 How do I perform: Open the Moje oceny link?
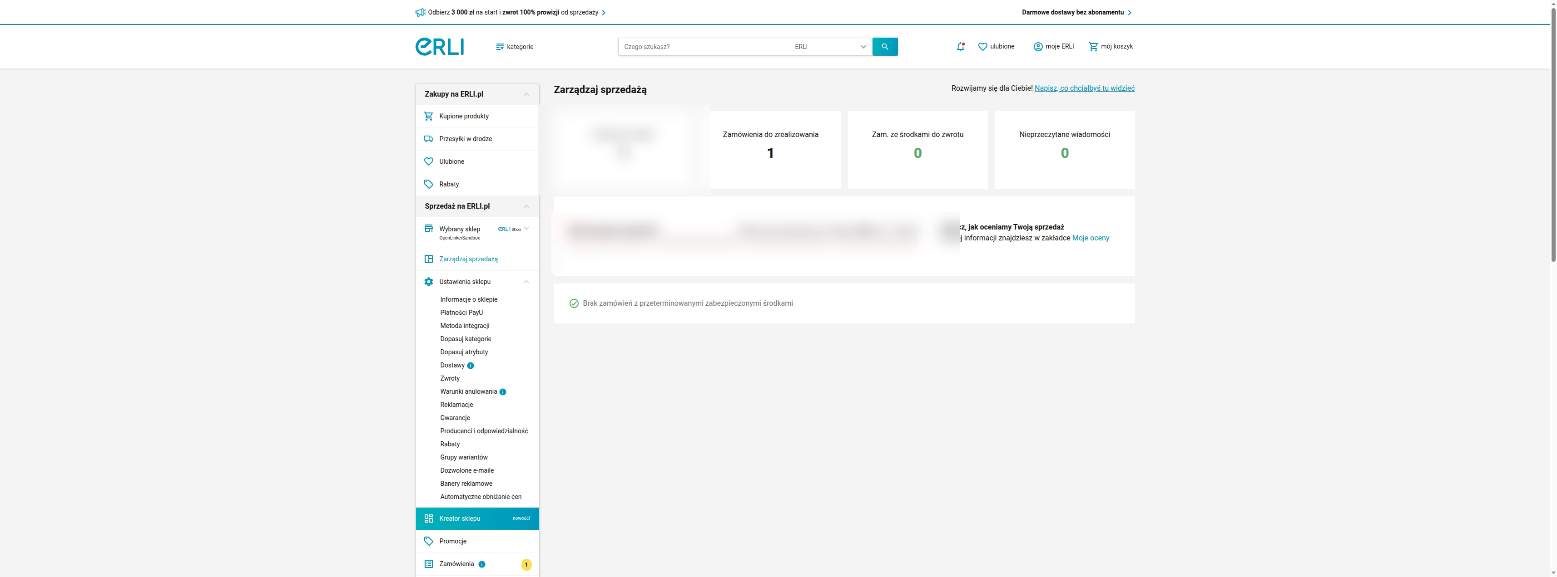(x=1091, y=239)
